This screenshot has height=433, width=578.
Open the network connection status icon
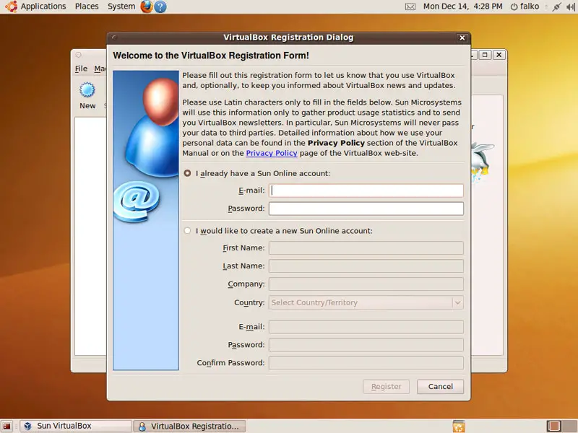556,6
